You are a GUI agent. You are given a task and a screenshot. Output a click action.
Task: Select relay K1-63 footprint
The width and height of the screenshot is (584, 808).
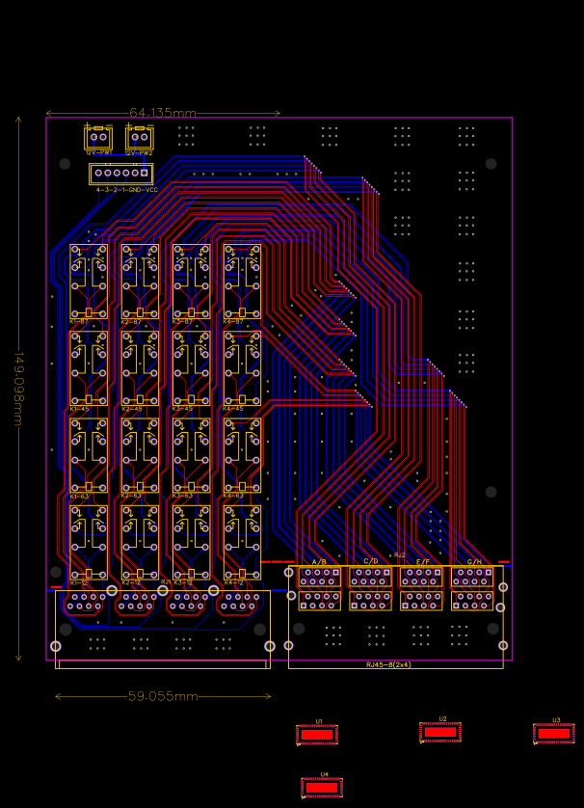pos(89,455)
